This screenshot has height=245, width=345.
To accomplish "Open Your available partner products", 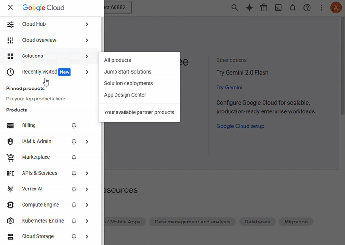I will (x=139, y=112).
